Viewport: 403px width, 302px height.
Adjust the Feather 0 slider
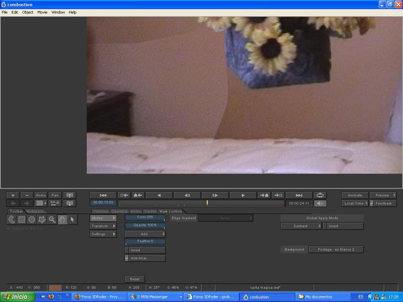(x=145, y=242)
